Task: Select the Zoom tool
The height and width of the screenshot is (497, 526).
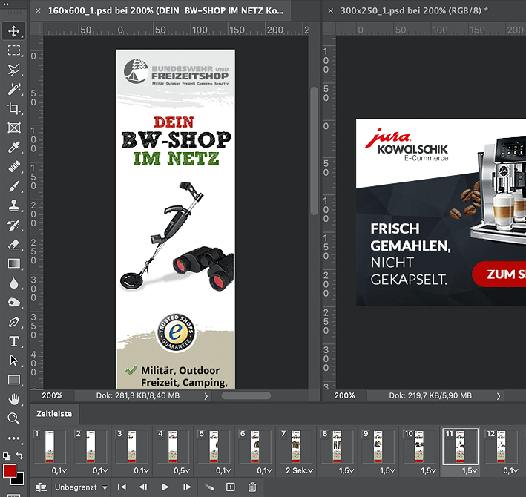Action: tap(14, 418)
